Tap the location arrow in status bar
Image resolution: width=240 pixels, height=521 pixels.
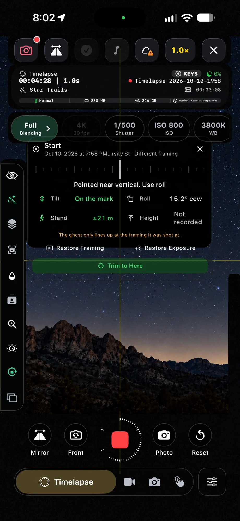(x=62, y=18)
